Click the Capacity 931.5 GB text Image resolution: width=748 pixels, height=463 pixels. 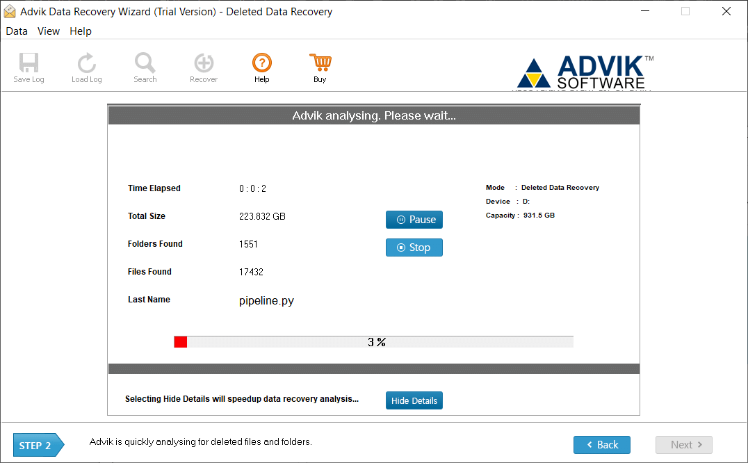click(x=520, y=216)
